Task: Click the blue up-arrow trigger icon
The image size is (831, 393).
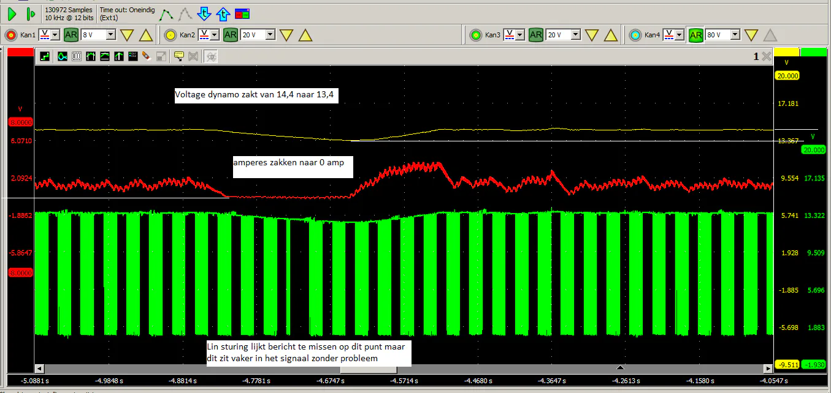Action: (x=224, y=13)
